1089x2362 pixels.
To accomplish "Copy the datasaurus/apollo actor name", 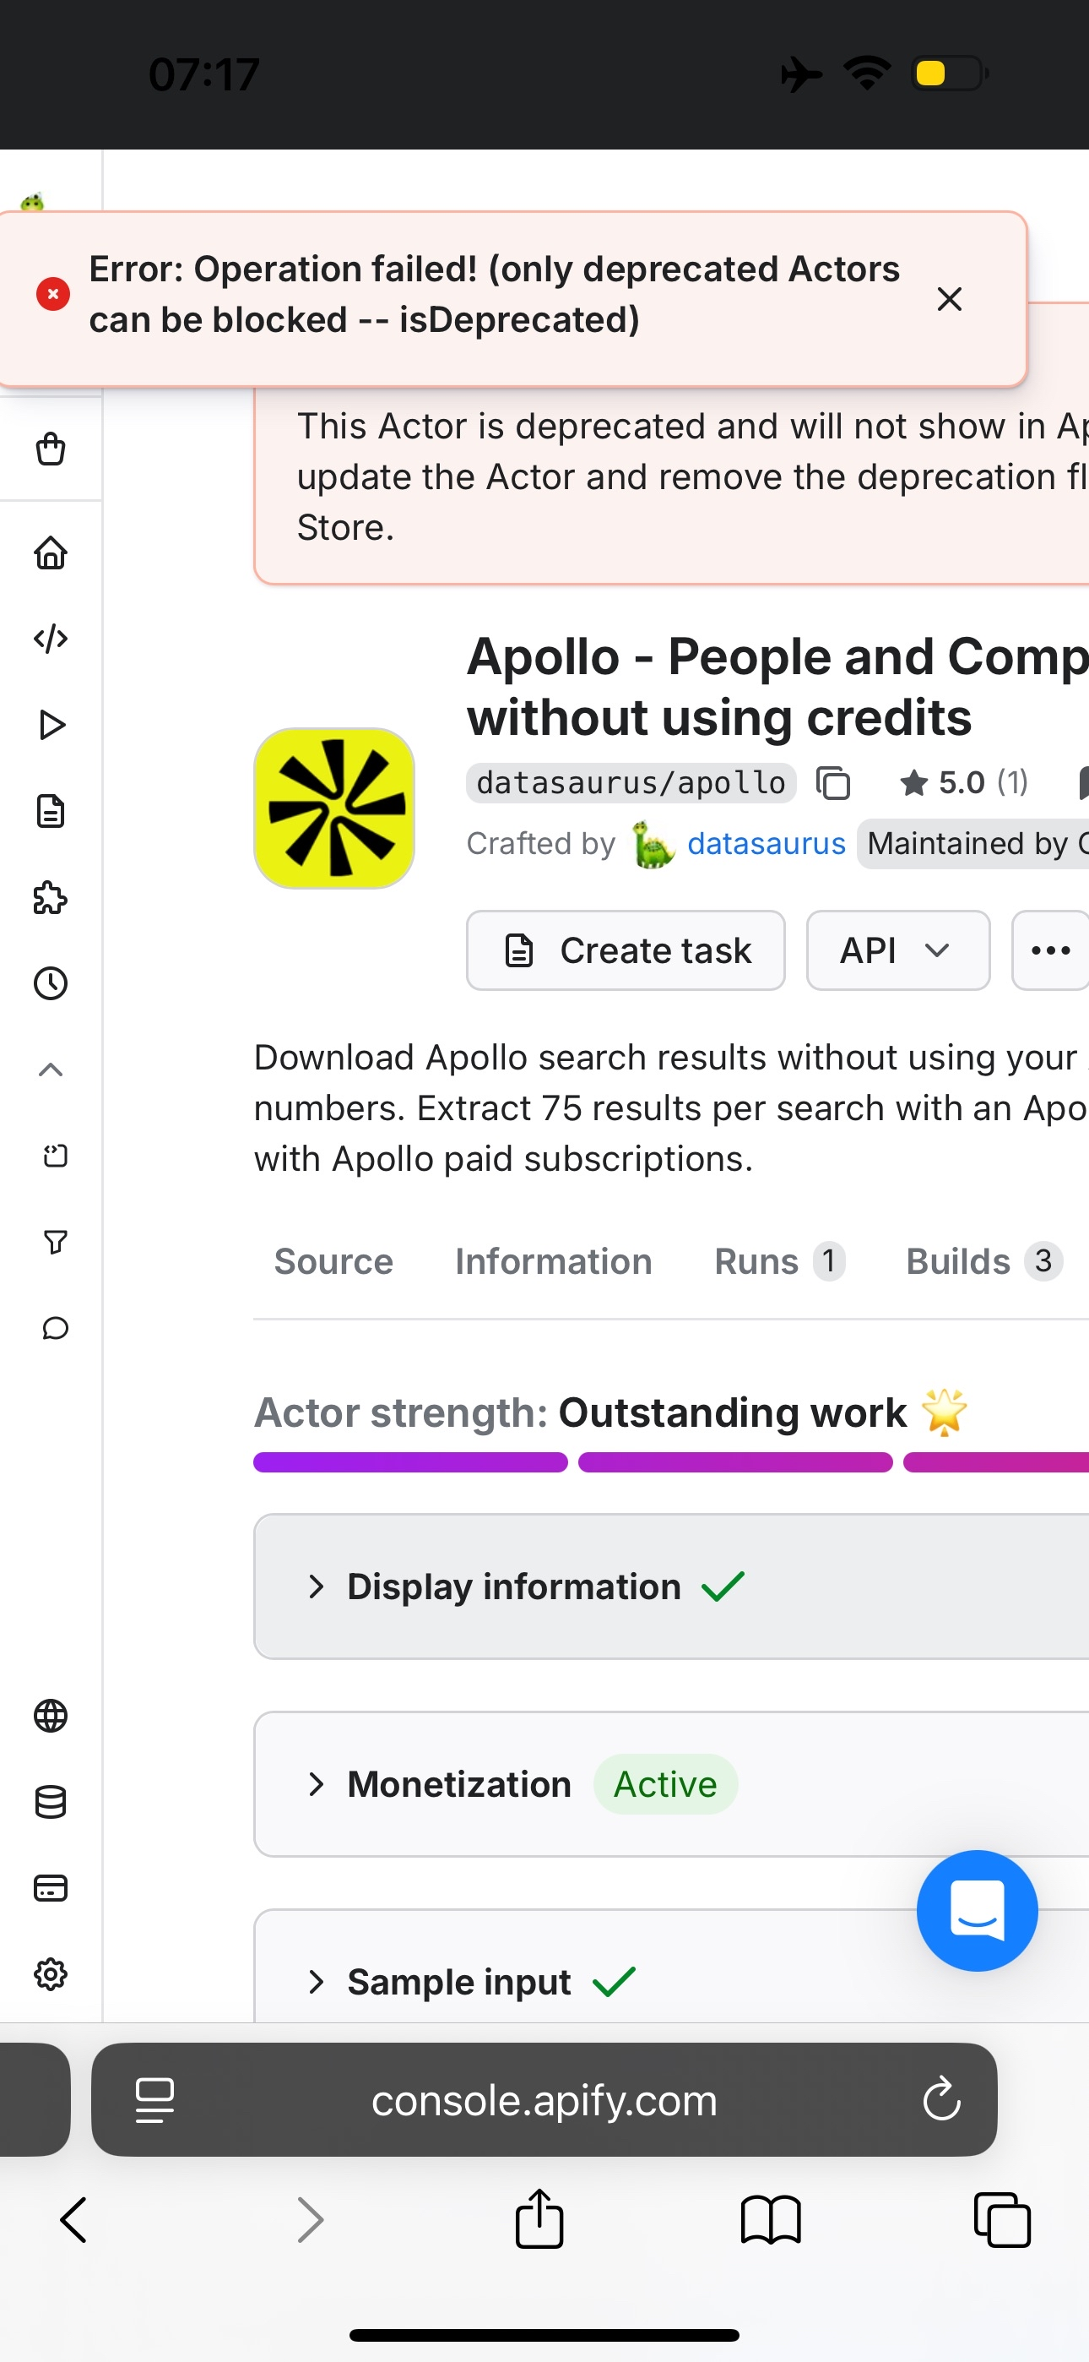I will 833,783.
